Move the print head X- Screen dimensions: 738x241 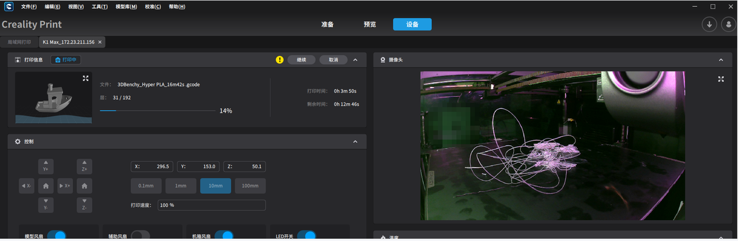click(27, 186)
